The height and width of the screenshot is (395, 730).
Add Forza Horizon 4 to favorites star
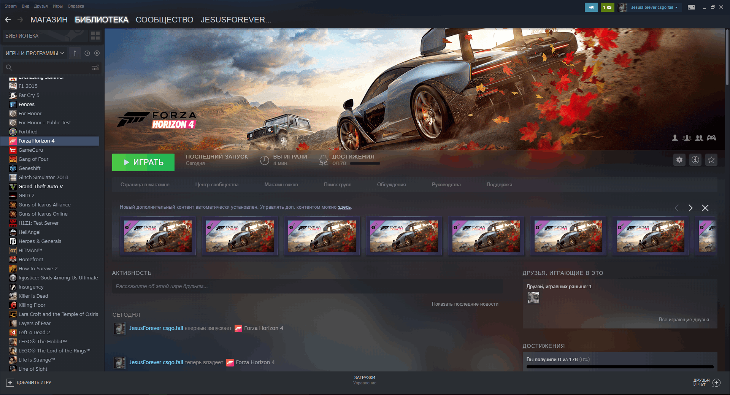[711, 160]
